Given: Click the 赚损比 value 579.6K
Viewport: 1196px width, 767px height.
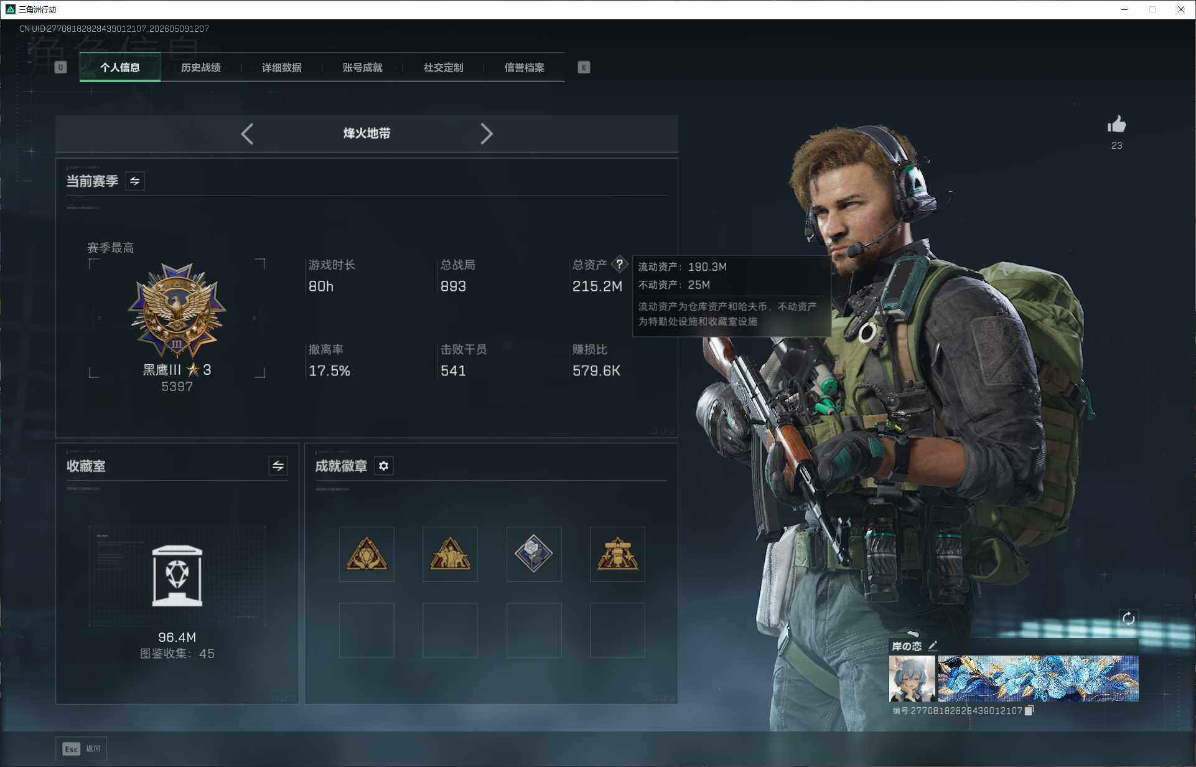Looking at the screenshot, I should [x=596, y=371].
